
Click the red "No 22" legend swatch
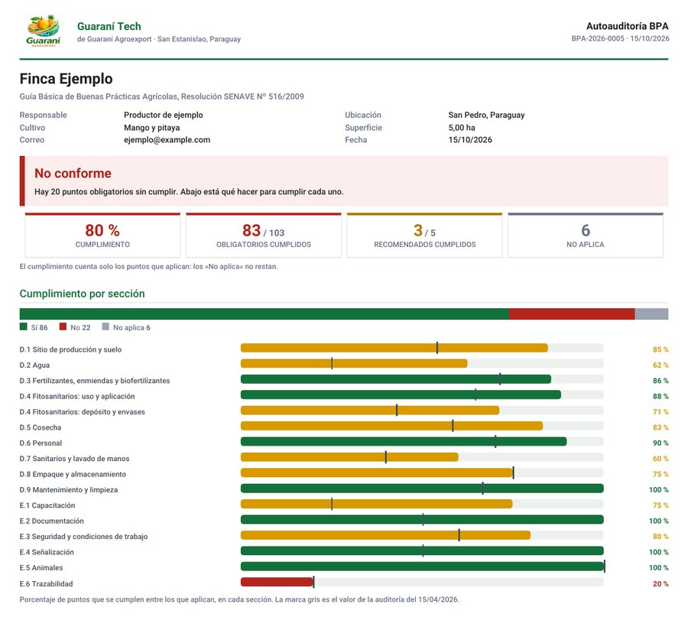click(x=63, y=327)
